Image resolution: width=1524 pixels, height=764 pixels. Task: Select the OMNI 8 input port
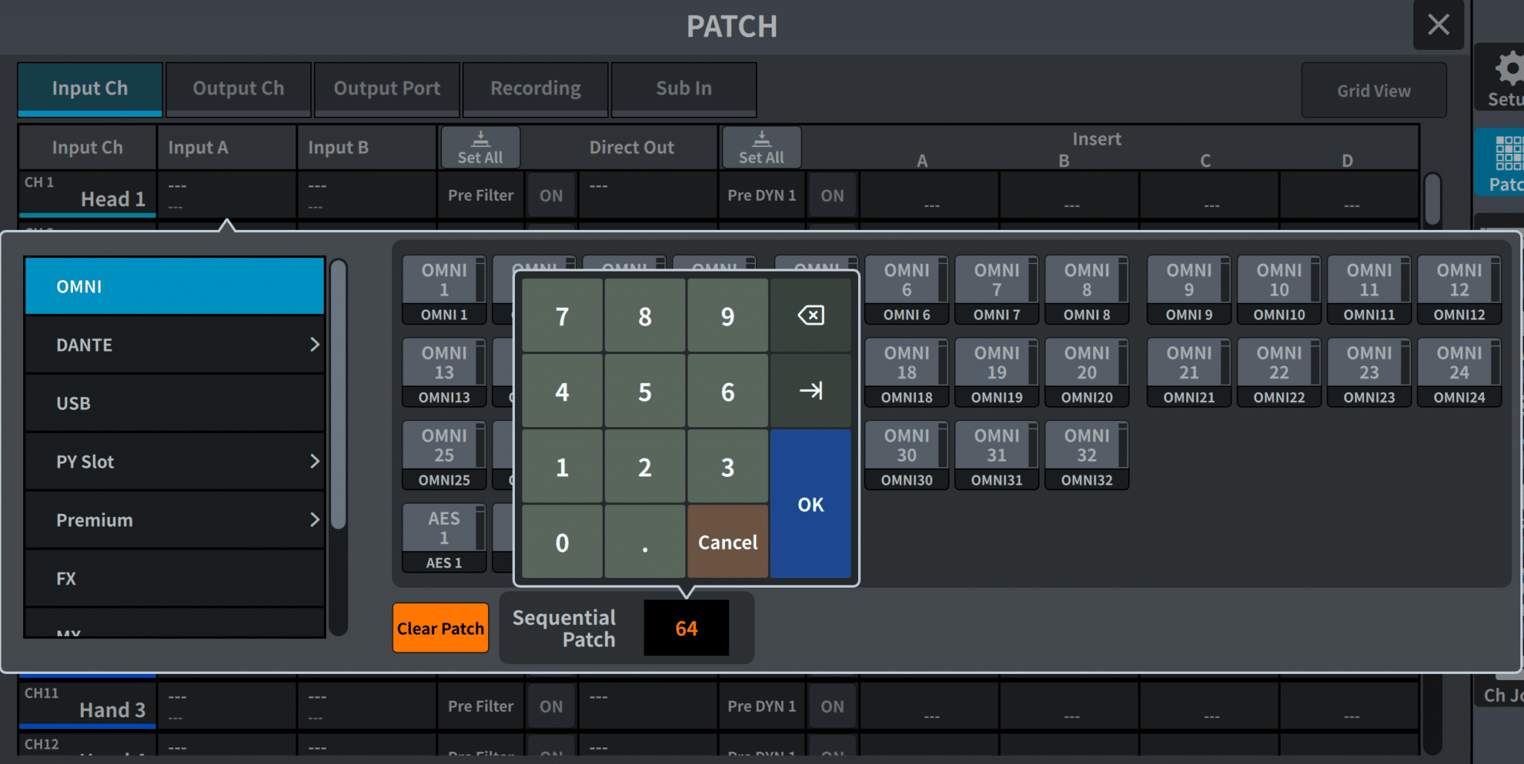(1086, 289)
